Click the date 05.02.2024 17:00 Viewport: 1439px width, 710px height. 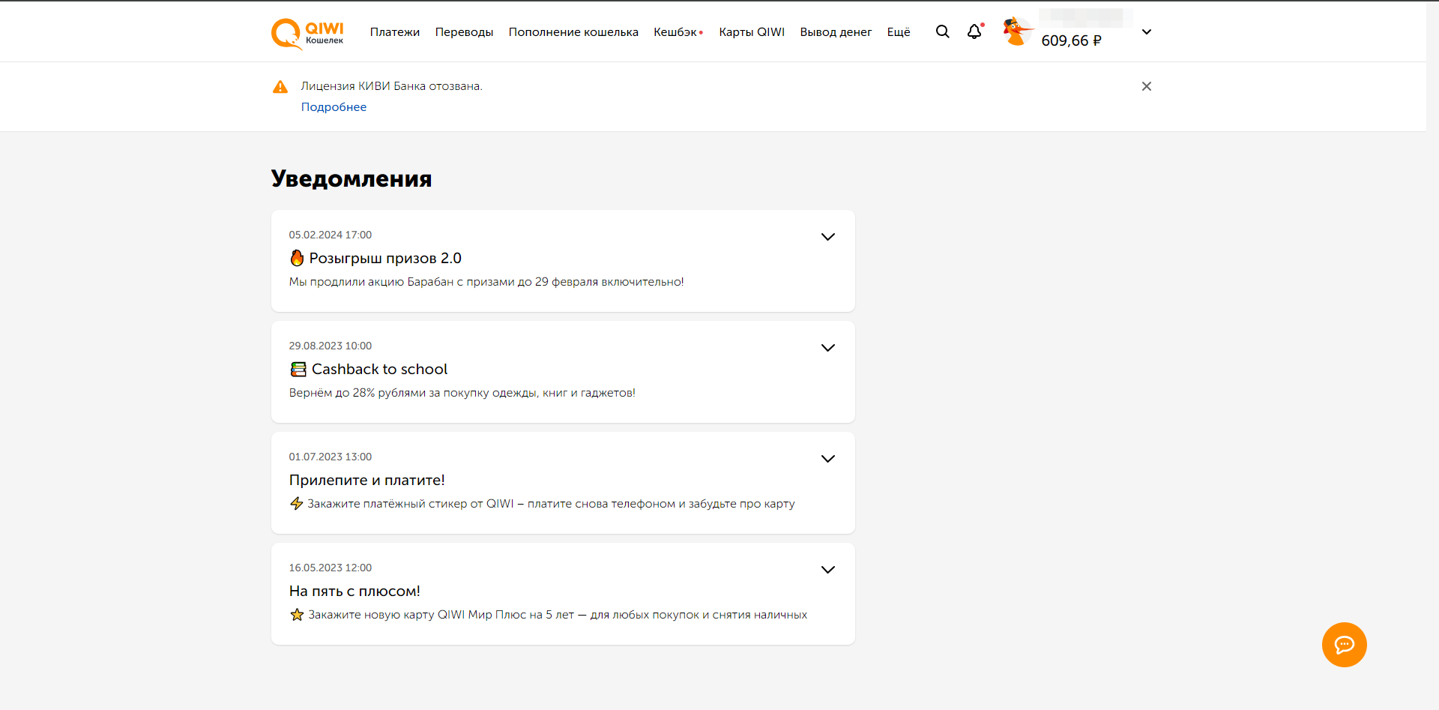pyautogui.click(x=331, y=235)
